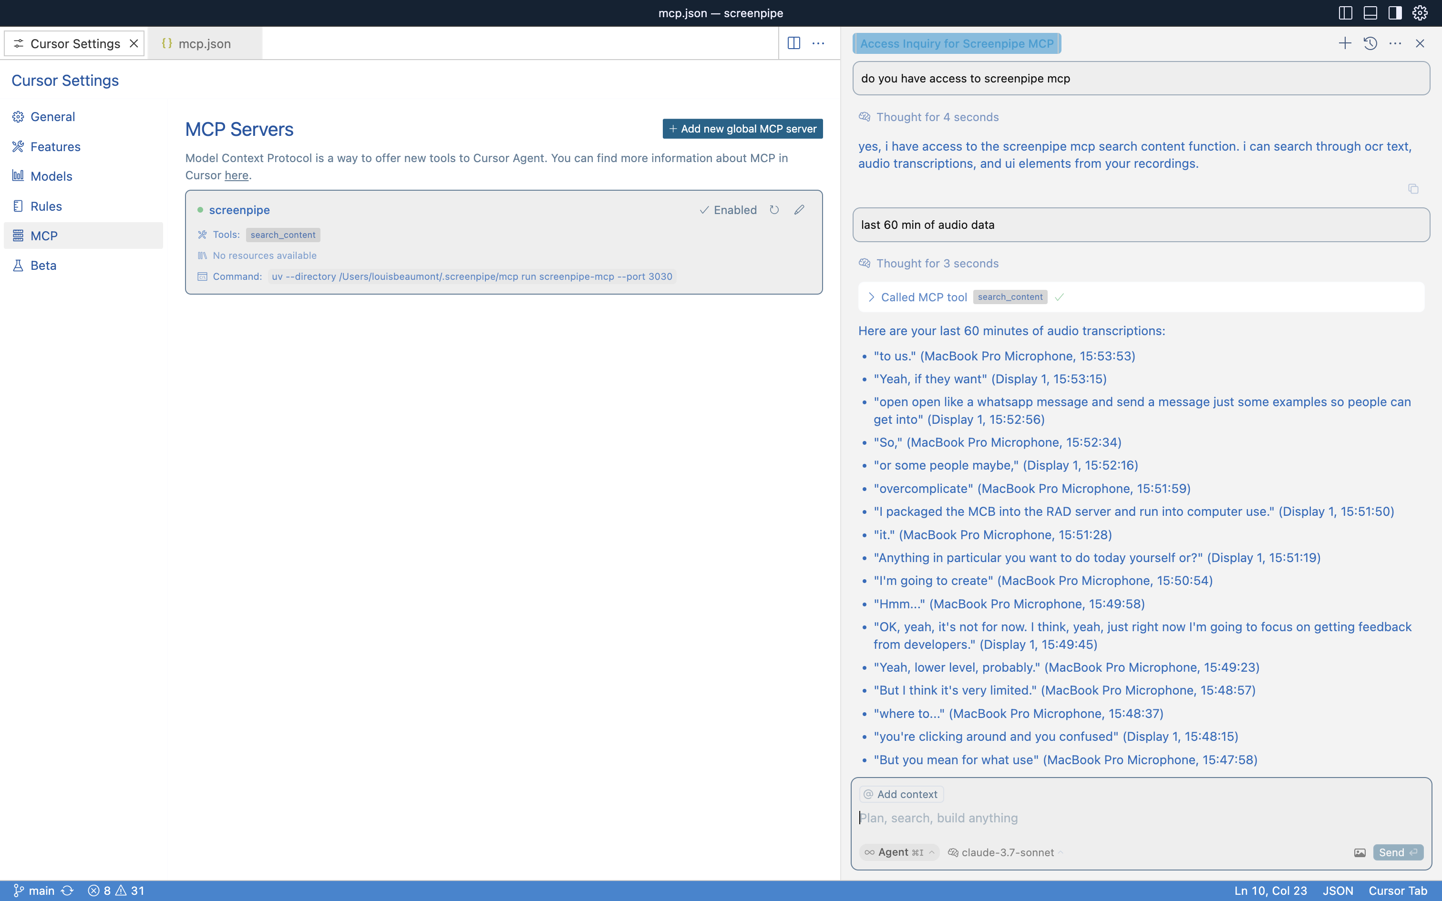Attach an image in the chat input
This screenshot has width=1442, height=901.
pos(1360,853)
